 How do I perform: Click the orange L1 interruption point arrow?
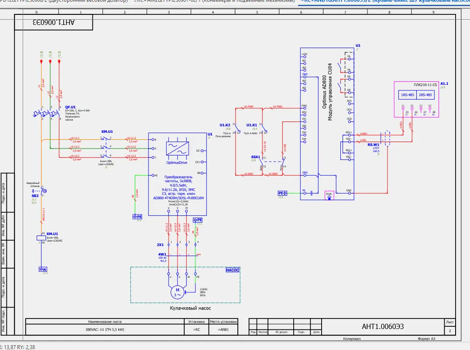41,62
